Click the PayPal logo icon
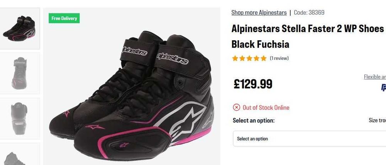 pyautogui.click(x=383, y=88)
